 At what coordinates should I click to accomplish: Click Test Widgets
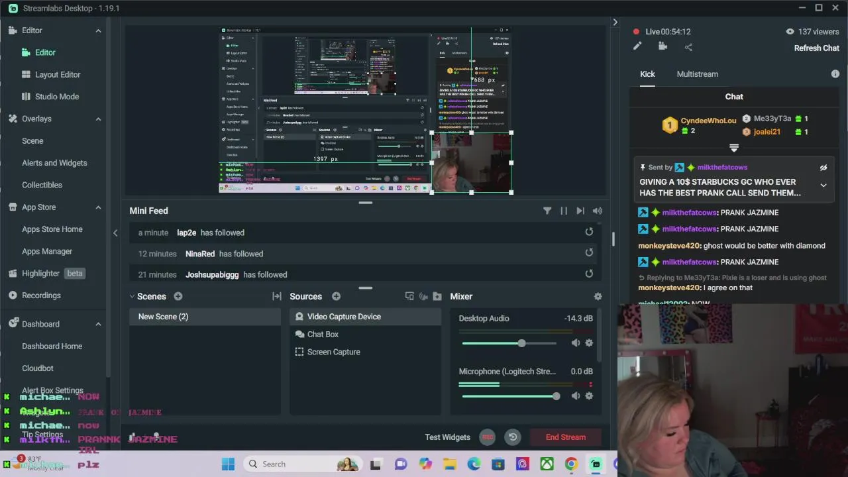(447, 437)
